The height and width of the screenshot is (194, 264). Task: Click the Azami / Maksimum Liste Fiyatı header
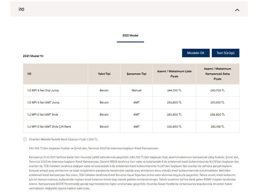pos(174,74)
